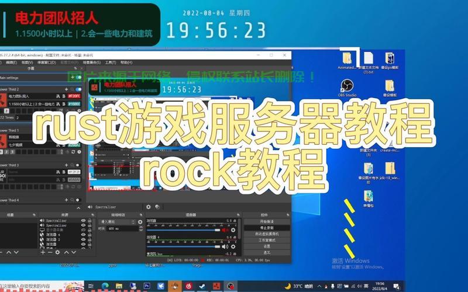Image resolution: width=468 pixels, height=292 pixels.
Task: Open Photoshop from the taskbar
Action: point(147,286)
